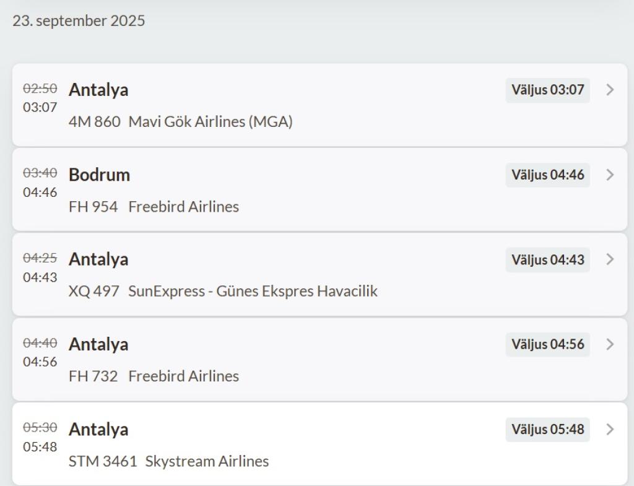This screenshot has width=634, height=486.
Task: Click the FH 954 flight number
Action: click(93, 207)
